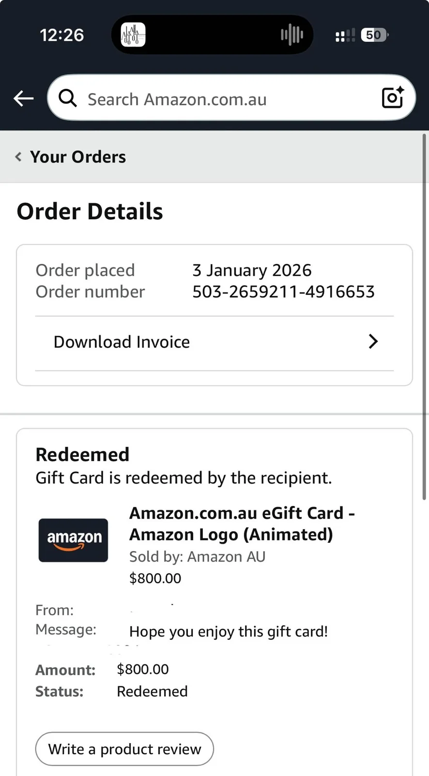429x776 pixels.
Task: Tap the battery indicator in status bar
Action: (x=375, y=35)
